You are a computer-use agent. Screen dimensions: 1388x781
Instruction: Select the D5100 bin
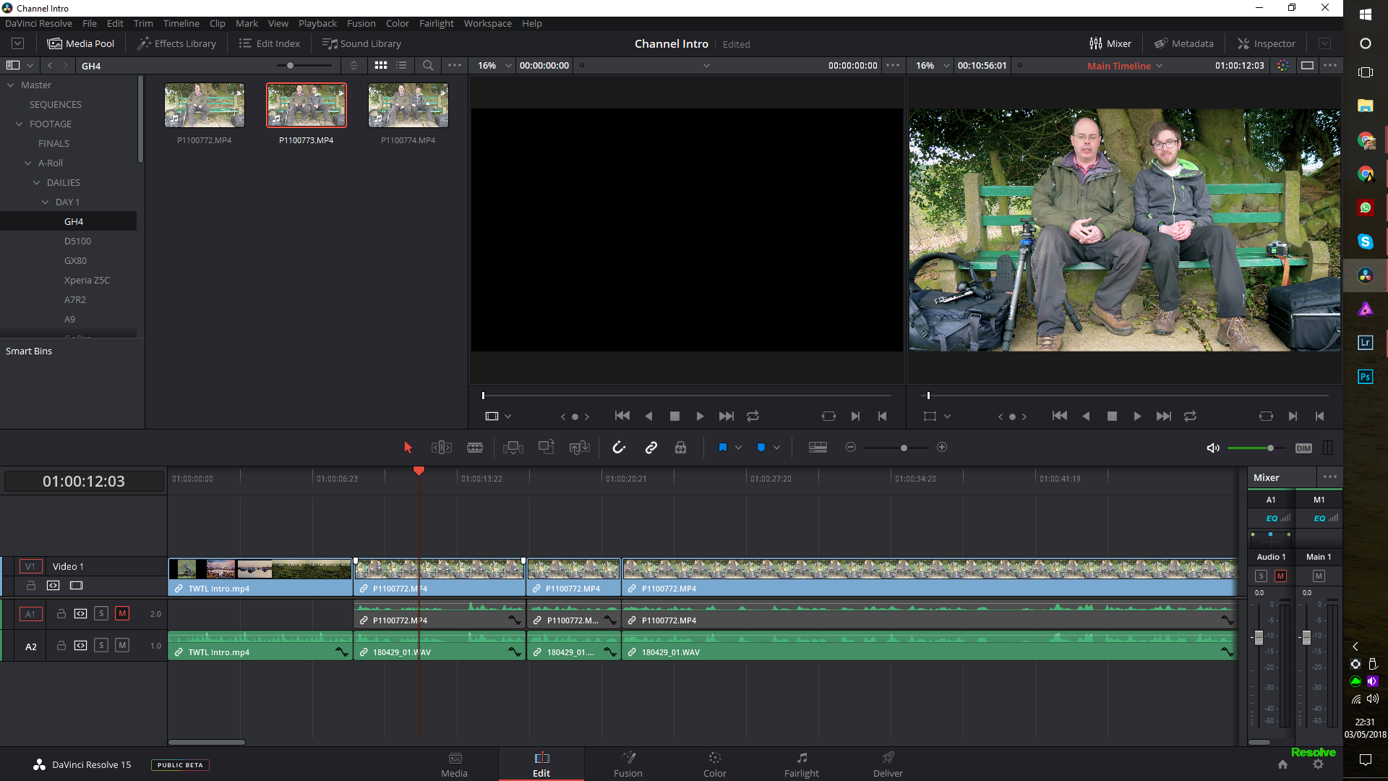coord(77,241)
